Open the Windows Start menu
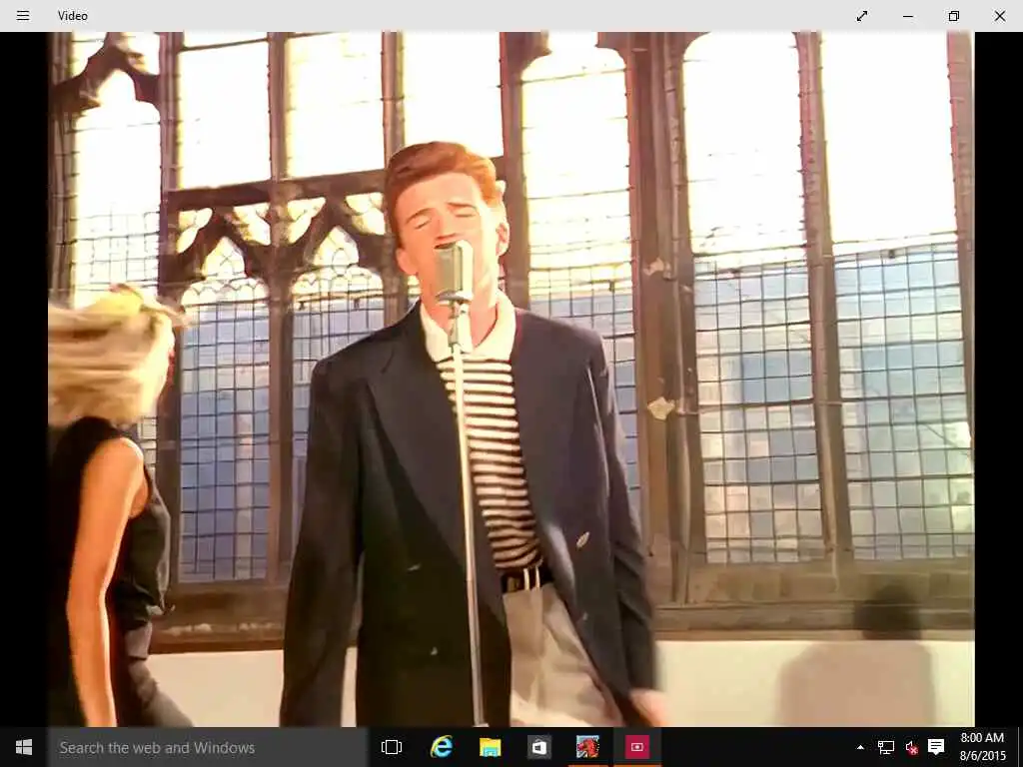 [24, 747]
